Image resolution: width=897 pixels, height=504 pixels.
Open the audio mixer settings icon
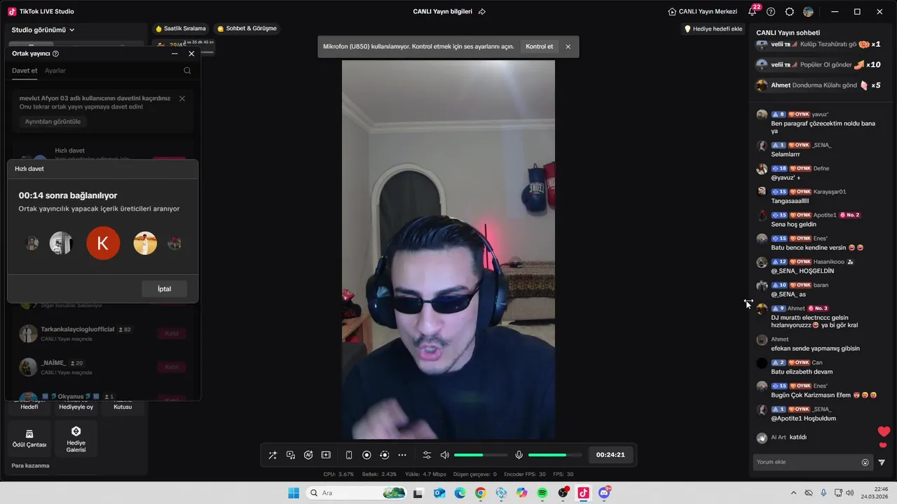427,455
